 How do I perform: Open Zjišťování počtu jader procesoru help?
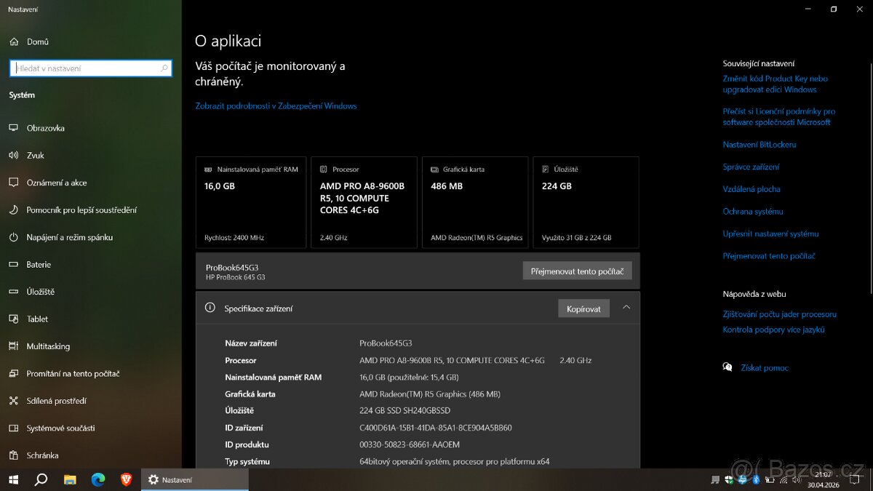tap(779, 314)
